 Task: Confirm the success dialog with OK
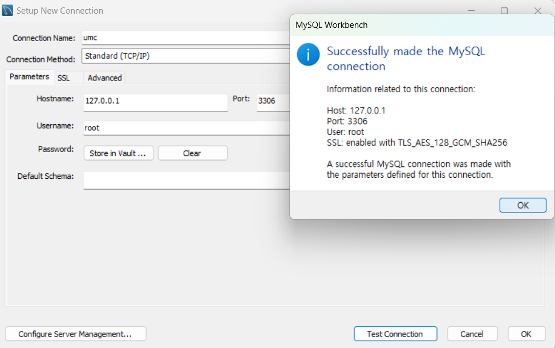pos(523,205)
